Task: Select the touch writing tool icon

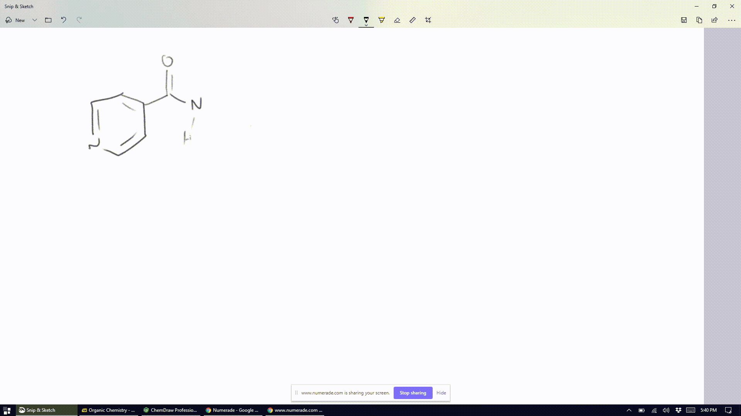Action: (x=335, y=20)
